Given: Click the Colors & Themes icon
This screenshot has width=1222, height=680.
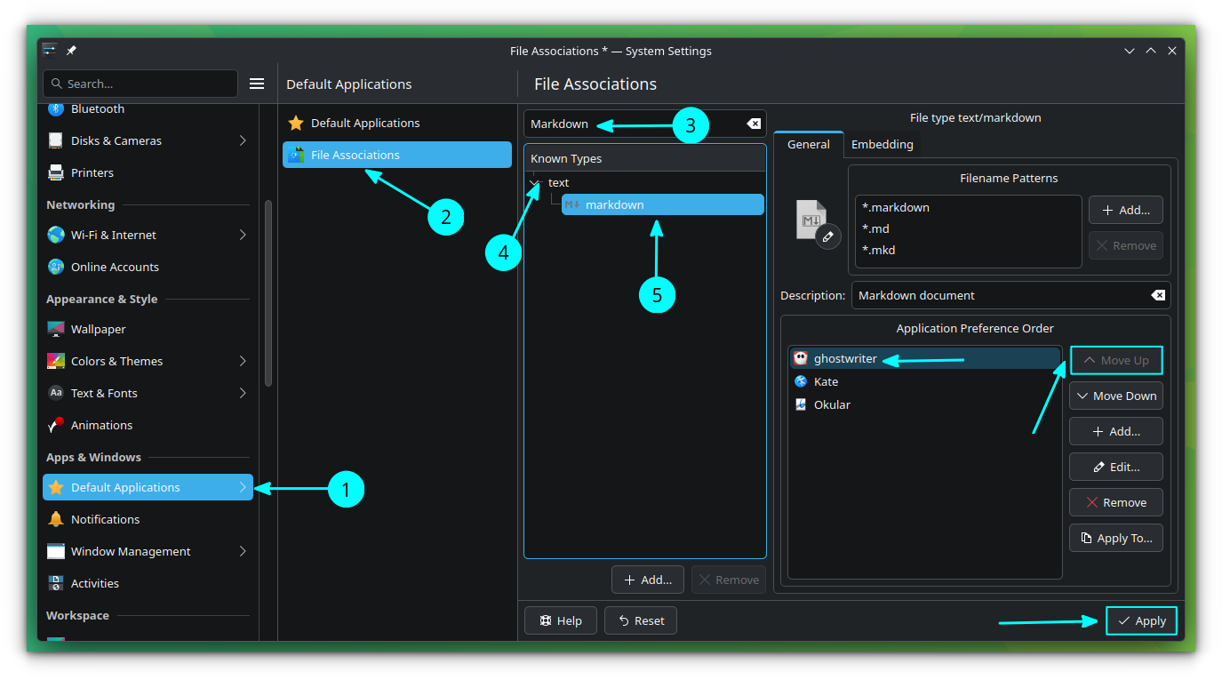Looking at the screenshot, I should (x=56, y=361).
